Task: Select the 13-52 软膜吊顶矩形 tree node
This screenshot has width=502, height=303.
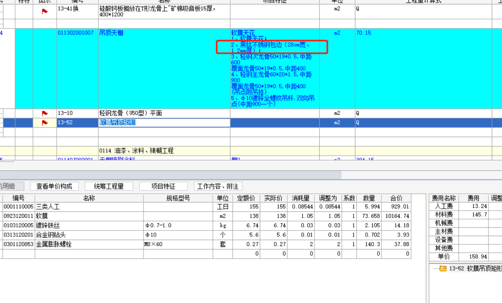Action: pos(475,269)
